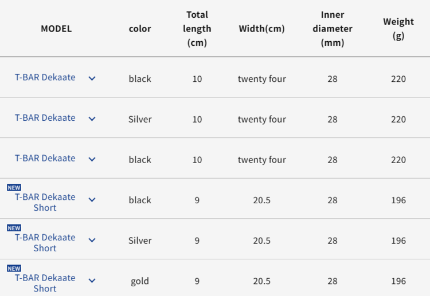Click the Total length (cm) header
Image resolution: width=430 pixels, height=296 pixels.
(197, 29)
